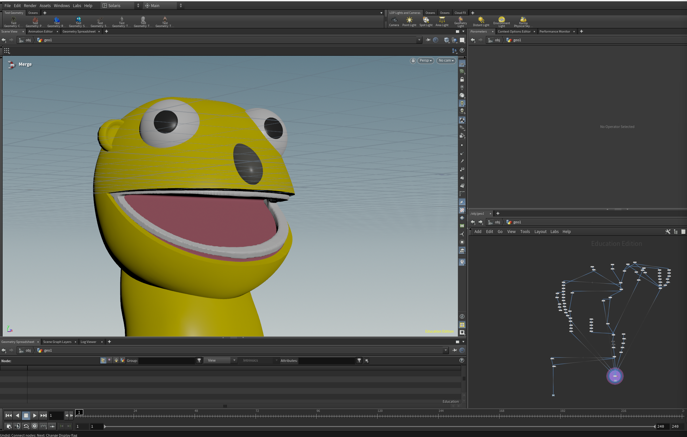Create a Spot Light from shelf
Screen dimensions: 687x437
point(426,22)
